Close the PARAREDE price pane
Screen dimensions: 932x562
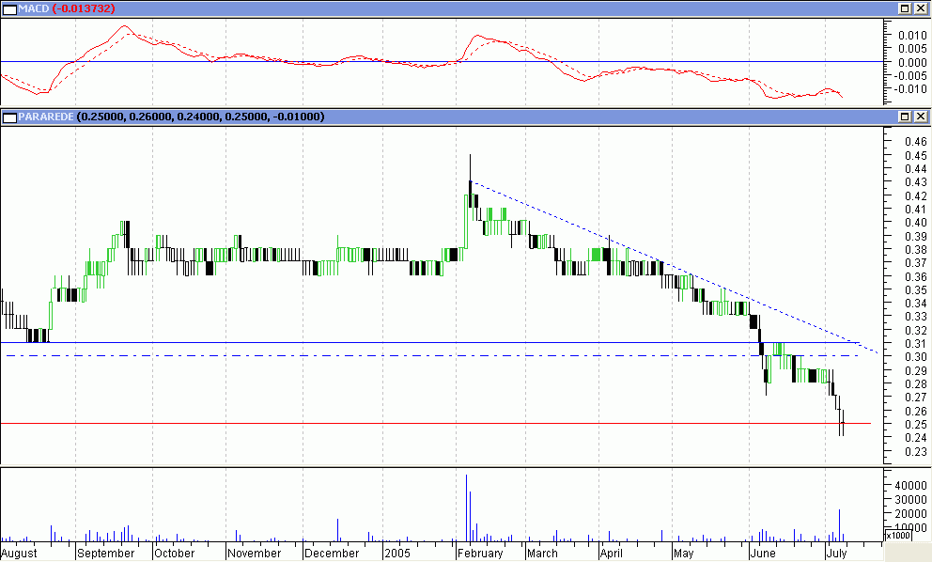pyautogui.click(x=920, y=117)
